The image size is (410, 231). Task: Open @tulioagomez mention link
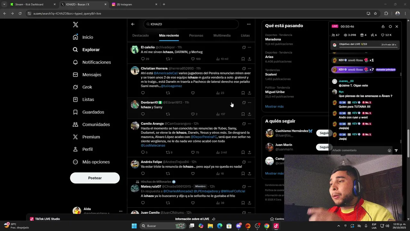(171, 86)
